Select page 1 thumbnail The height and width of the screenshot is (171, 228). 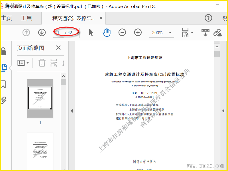40,98
